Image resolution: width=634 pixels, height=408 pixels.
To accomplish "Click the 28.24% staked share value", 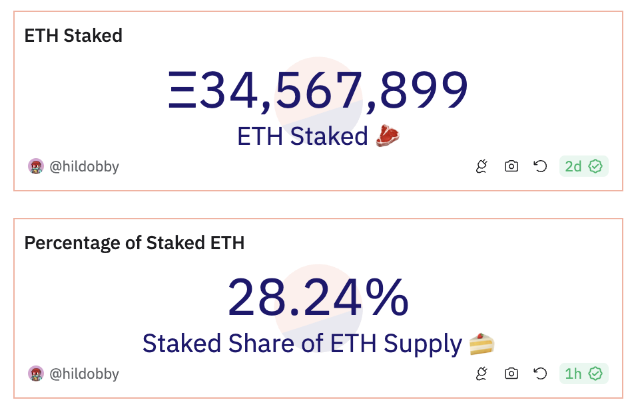I will click(318, 299).
